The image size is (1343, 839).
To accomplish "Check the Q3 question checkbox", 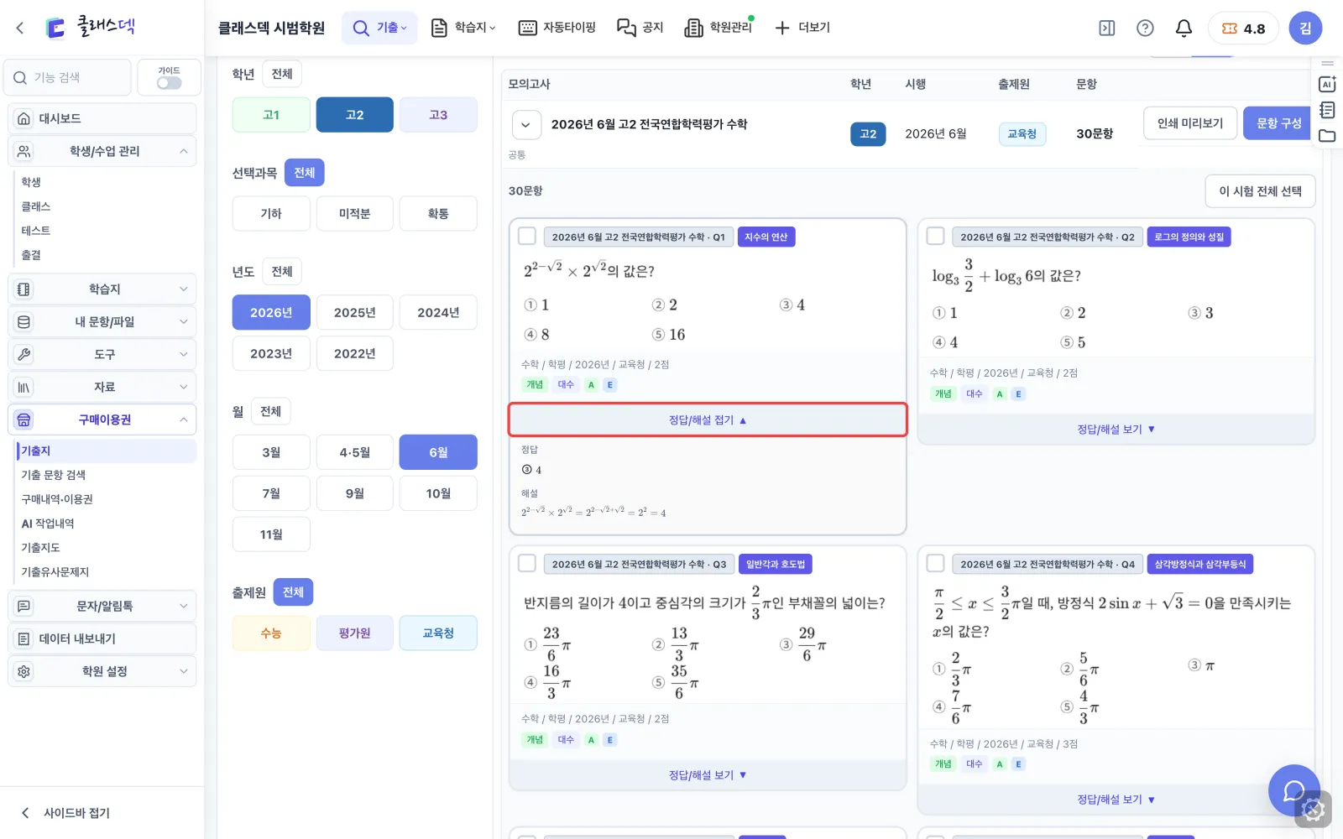I will coord(527,563).
